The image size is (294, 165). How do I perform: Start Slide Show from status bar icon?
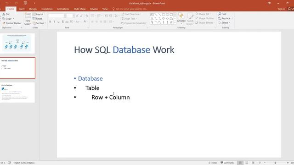point(260,163)
